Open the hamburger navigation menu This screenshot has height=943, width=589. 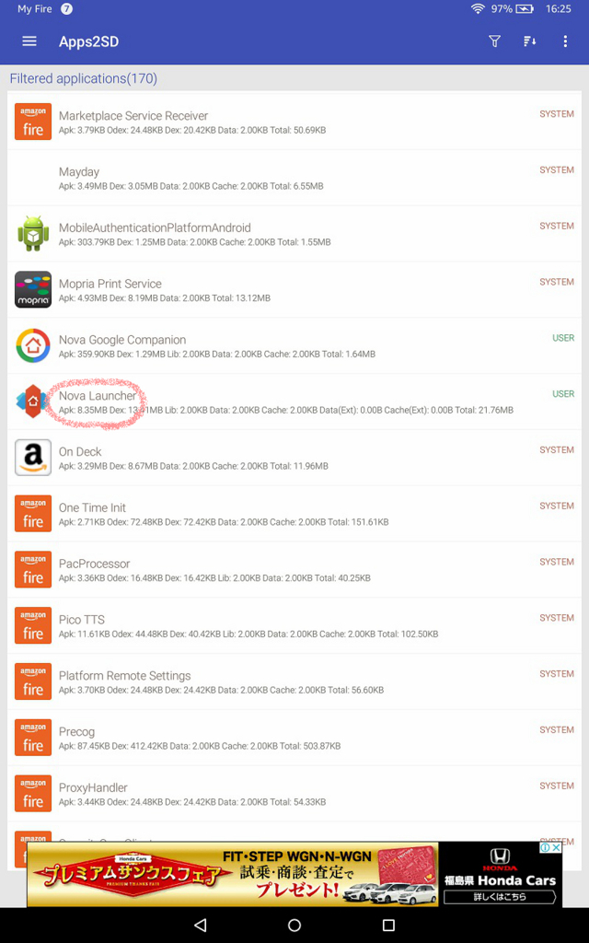(x=29, y=41)
